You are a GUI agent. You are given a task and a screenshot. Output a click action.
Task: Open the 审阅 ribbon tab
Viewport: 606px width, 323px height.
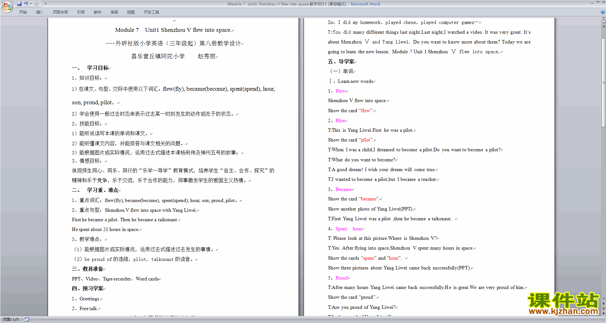114,12
